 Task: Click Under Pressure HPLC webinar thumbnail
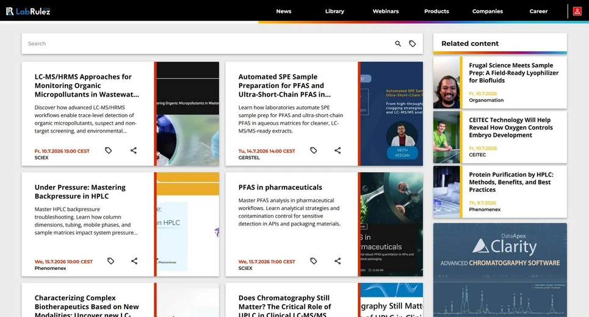pos(188,224)
